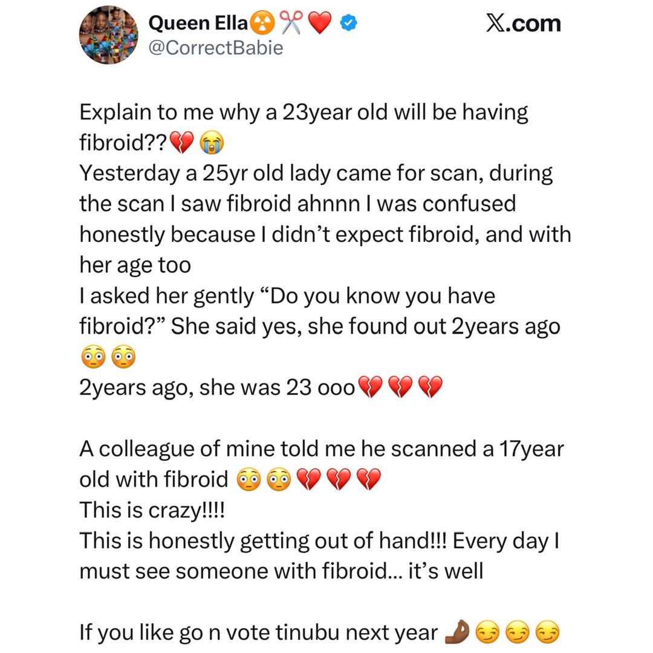Click the crying face emoji after "fibroid??"
The width and height of the screenshot is (653, 653).
pyautogui.click(x=212, y=143)
